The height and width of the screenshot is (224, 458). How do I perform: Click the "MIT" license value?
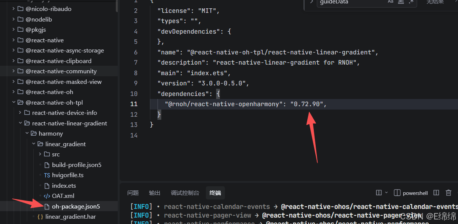[207, 11]
